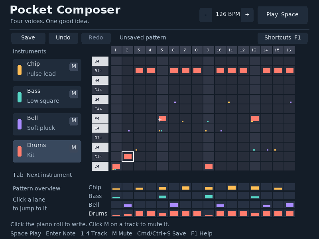The width and height of the screenshot is (319, 239).
Task: Click the G4 piano key
Action: pyautogui.click(x=100, y=99)
